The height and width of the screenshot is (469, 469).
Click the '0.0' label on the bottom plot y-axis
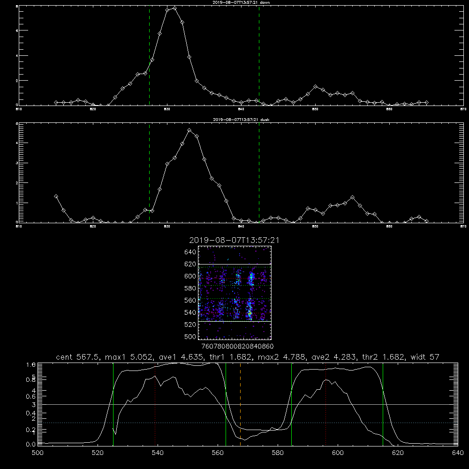point(31,444)
